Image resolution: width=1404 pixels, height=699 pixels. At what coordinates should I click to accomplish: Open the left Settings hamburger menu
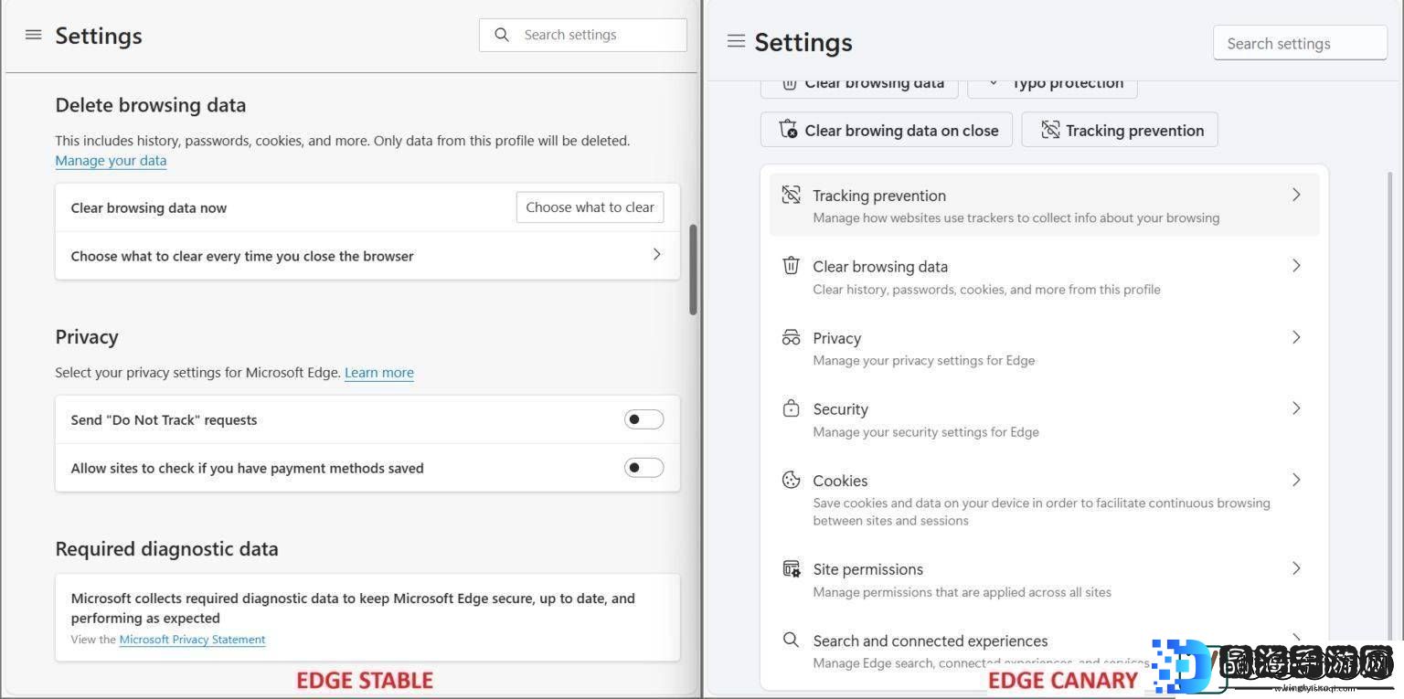pos(34,35)
